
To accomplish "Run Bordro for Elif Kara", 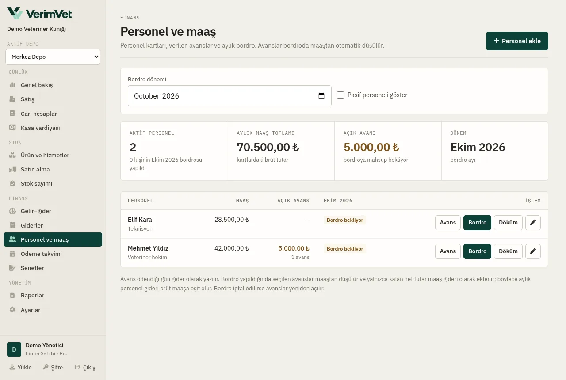I will (477, 223).
